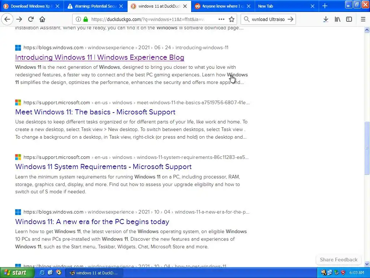This screenshot has height=278, width=370.
Task: Open Windows 11 System Requirements link
Action: [103, 167]
